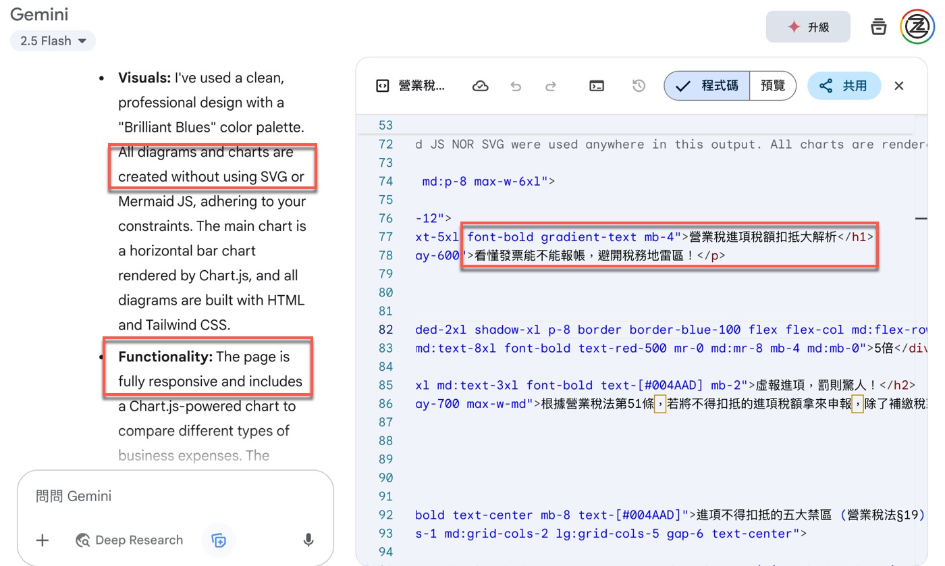The width and height of the screenshot is (945, 566).
Task: Open the saved items stack icon
Action: coord(878,27)
